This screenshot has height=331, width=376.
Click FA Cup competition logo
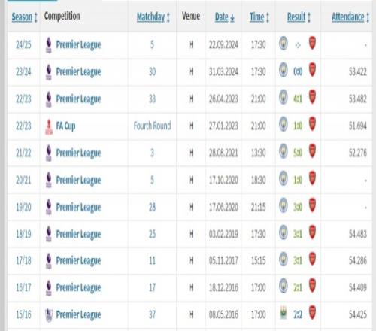click(49, 126)
